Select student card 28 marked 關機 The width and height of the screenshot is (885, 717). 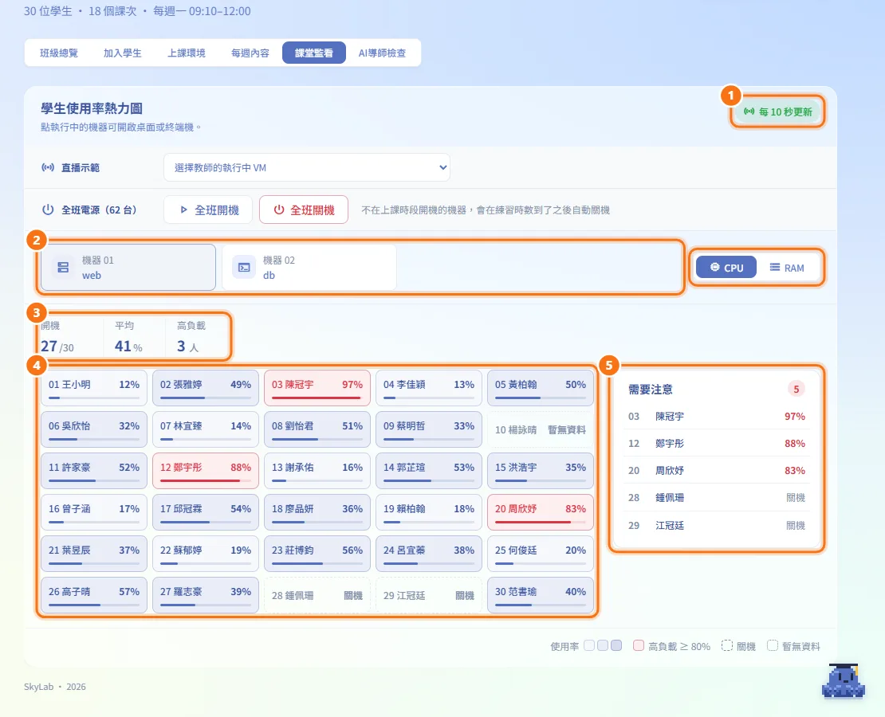coord(317,595)
